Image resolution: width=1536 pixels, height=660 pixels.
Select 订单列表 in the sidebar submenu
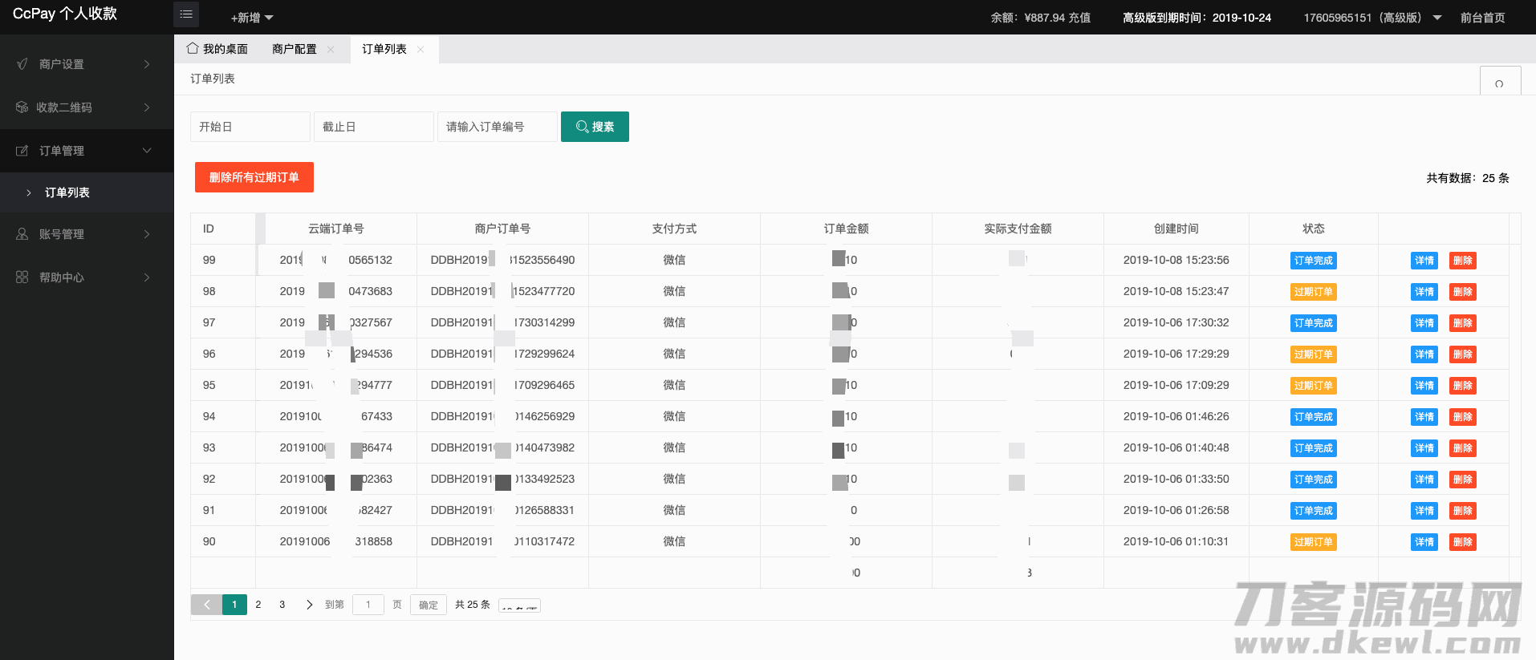[x=67, y=192]
